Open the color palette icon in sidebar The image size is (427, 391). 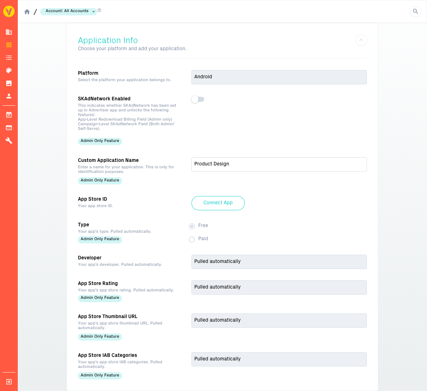9,70
